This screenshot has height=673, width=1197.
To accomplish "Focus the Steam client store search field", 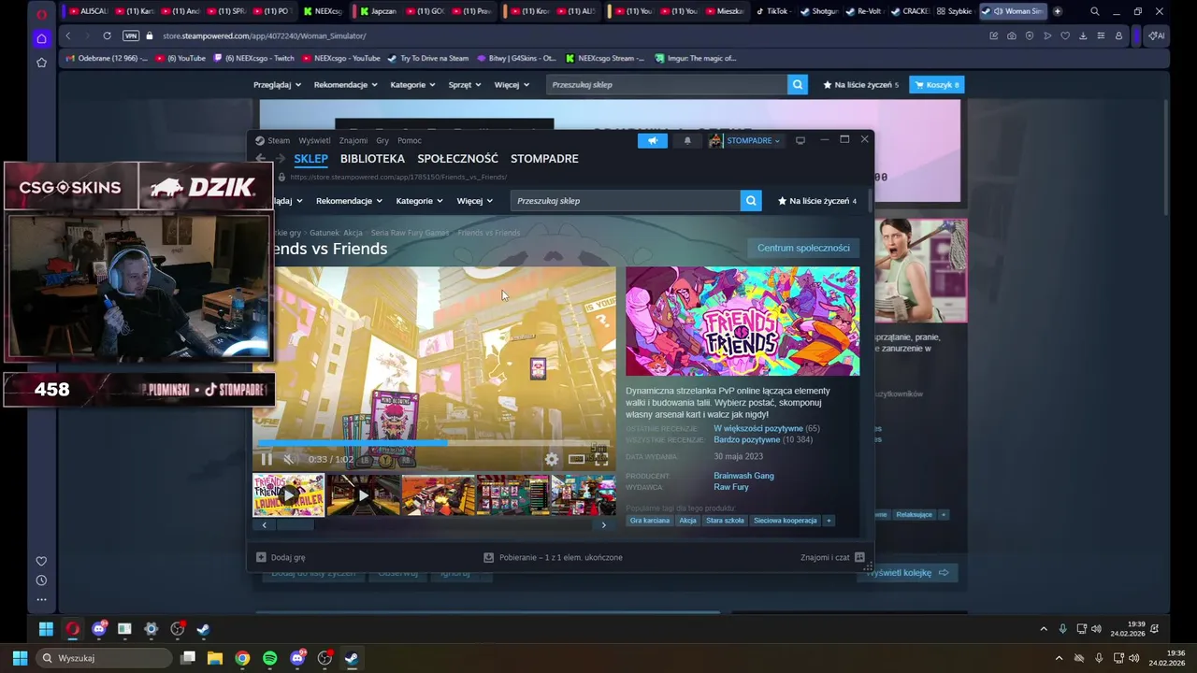I will click(x=625, y=201).
